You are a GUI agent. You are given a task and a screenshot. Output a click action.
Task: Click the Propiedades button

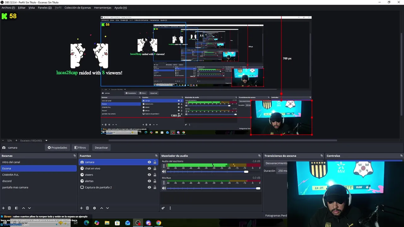57,148
